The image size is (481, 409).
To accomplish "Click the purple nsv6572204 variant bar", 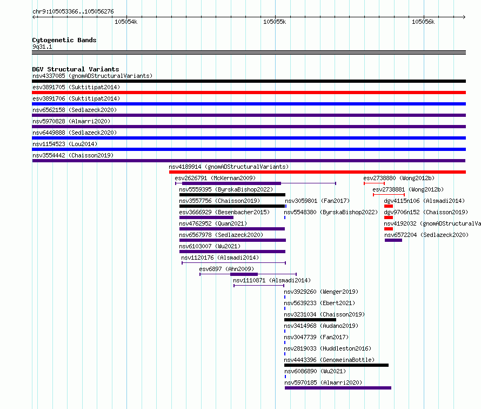I will tap(393, 240).
